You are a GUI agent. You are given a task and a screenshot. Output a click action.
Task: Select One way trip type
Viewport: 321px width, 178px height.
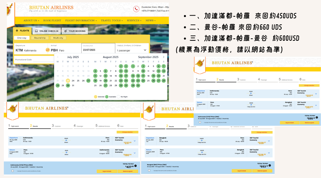click(22, 38)
